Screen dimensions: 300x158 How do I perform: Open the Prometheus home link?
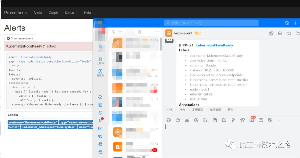15,13
